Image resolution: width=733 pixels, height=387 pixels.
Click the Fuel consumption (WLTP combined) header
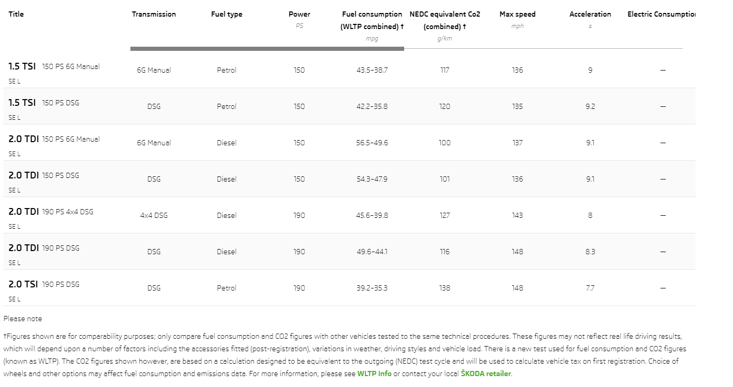372,20
